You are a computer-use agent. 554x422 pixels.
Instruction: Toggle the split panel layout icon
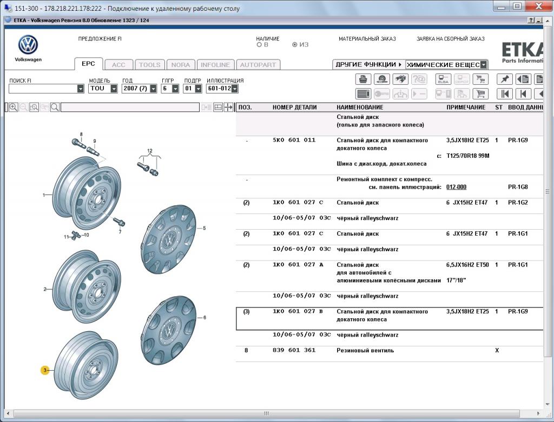[x=219, y=108]
